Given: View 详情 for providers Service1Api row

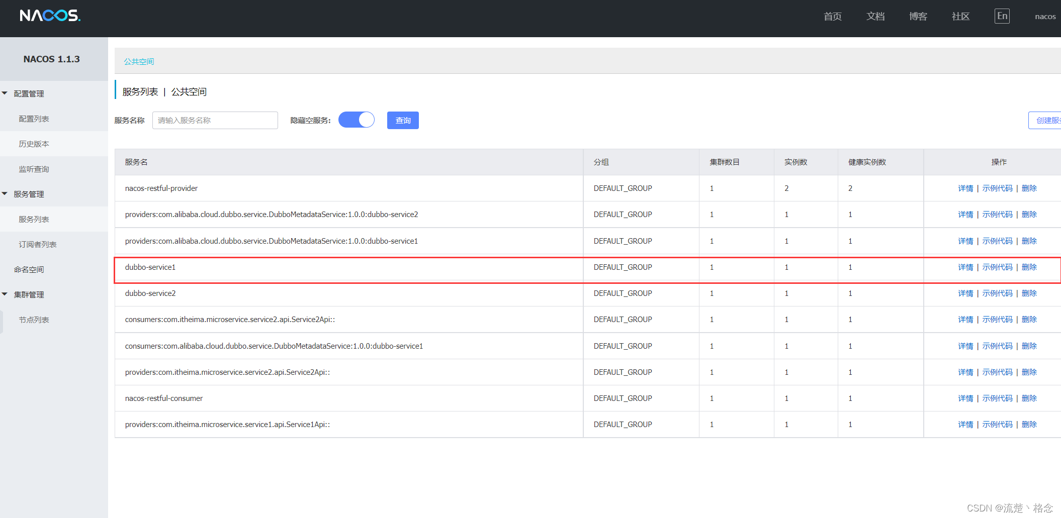Looking at the screenshot, I should [965, 425].
